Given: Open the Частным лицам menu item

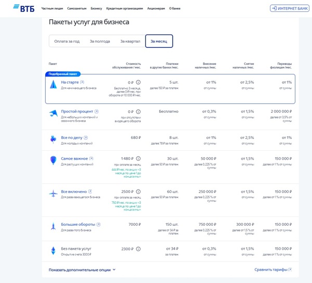Looking at the screenshot, I should tap(52, 9).
